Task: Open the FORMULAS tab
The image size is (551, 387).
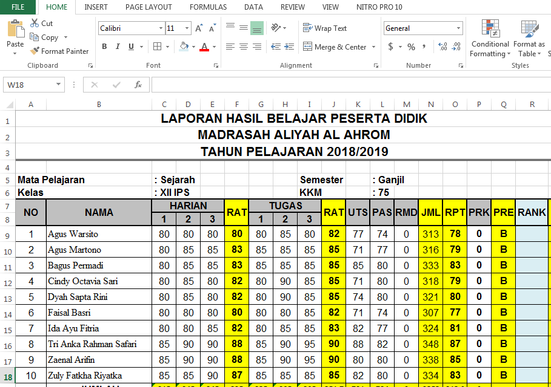Action: pos(208,7)
